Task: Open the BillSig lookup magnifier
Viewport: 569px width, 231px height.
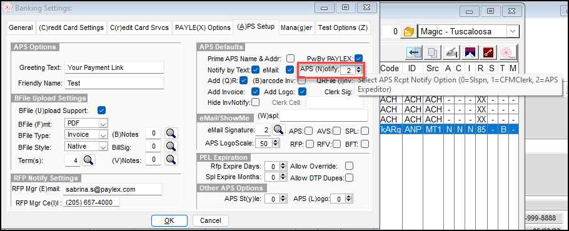Action: 171,146
